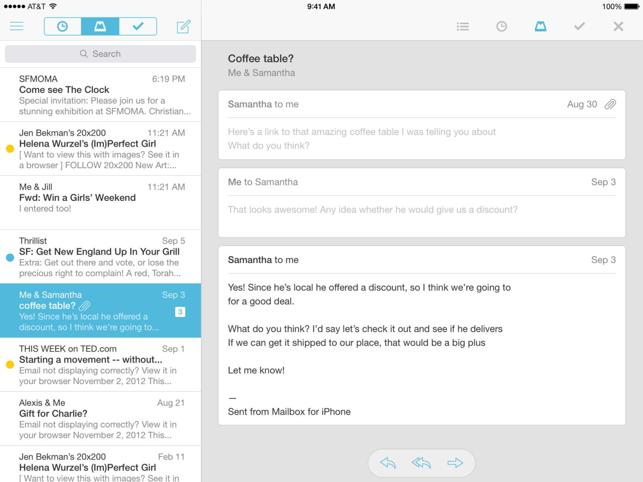
Task: Open the SFMOMA 'Come see The Clock' email
Action: [100, 94]
